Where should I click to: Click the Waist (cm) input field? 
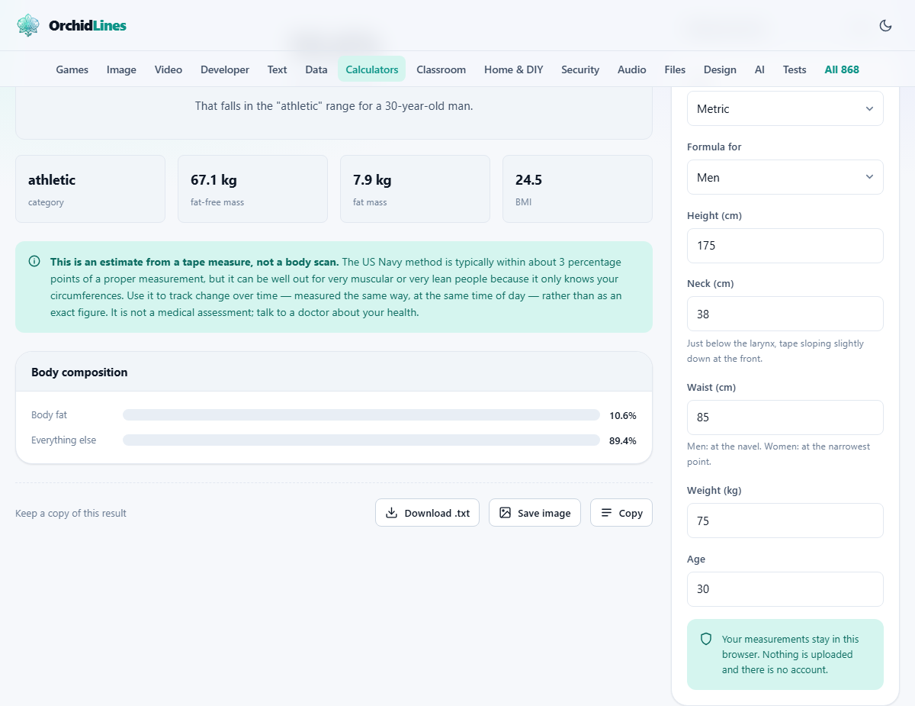785,417
